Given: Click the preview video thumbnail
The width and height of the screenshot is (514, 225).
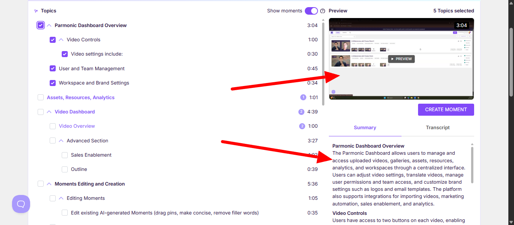Looking at the screenshot, I should 401,59.
